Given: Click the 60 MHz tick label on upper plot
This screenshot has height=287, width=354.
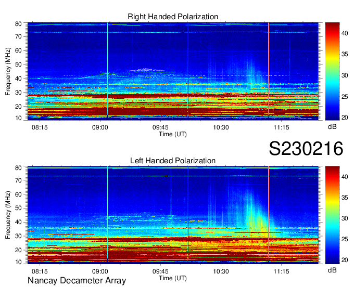Looking at the screenshot, I should (x=18, y=50).
